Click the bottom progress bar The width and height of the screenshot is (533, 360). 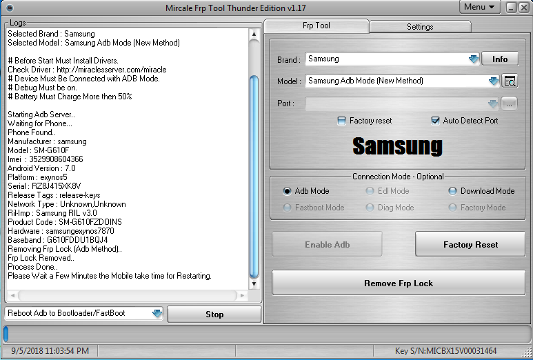pyautogui.click(x=266, y=334)
